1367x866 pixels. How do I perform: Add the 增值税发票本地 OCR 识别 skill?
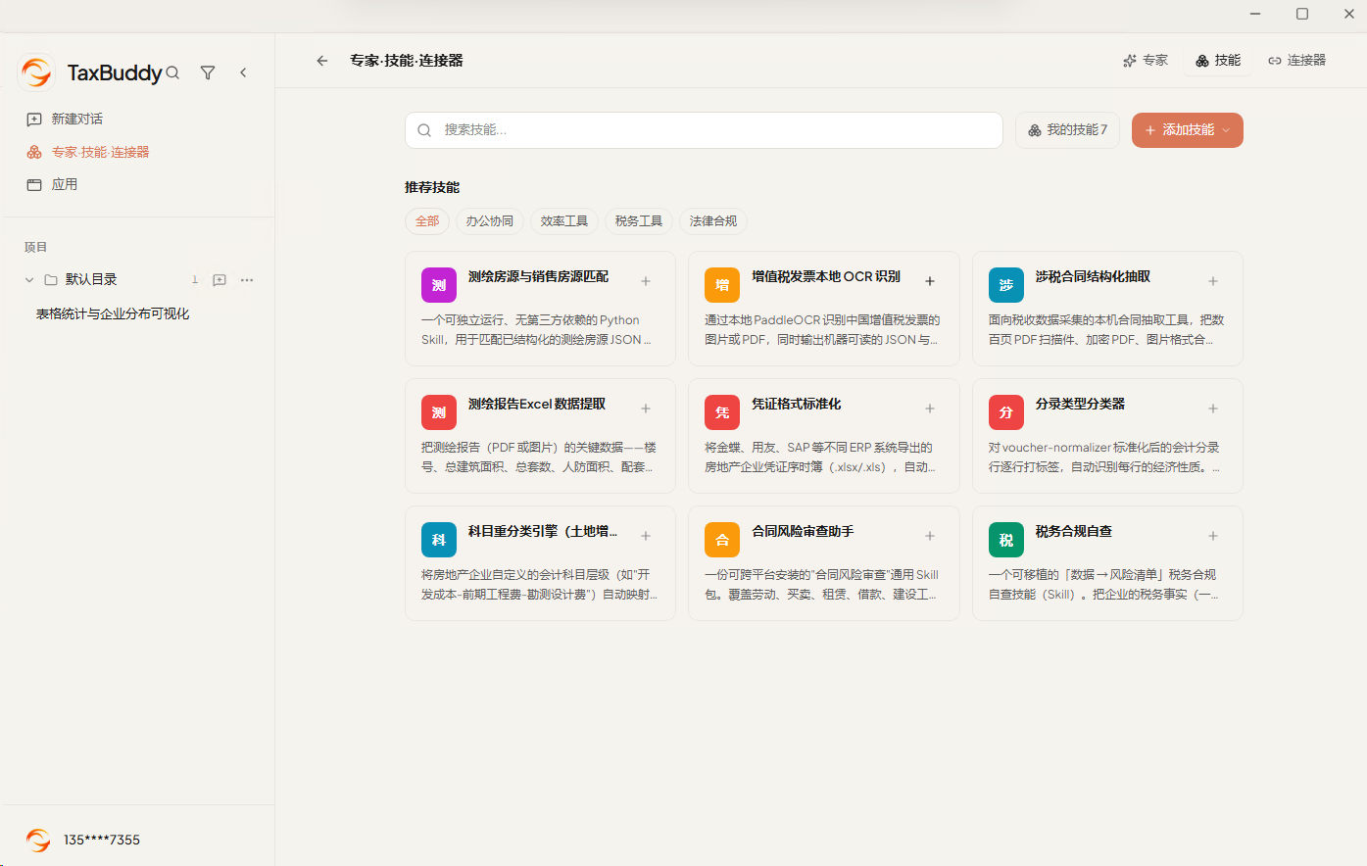coord(930,281)
